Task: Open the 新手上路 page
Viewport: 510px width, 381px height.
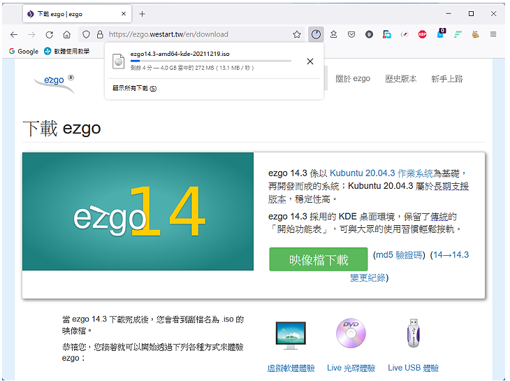Action: tap(447, 79)
